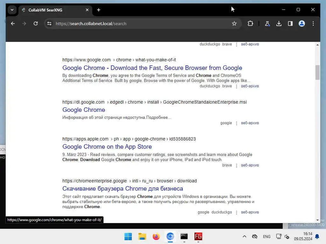Expand three-dot options for dl.google.com result
The image size is (326, 244).
click(x=237, y=123)
